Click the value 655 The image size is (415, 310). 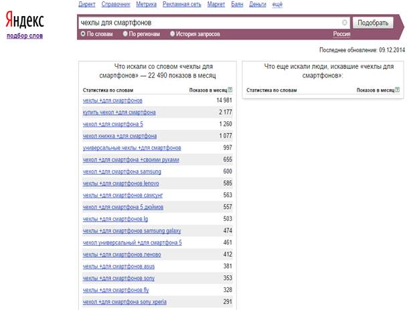pos(228,159)
